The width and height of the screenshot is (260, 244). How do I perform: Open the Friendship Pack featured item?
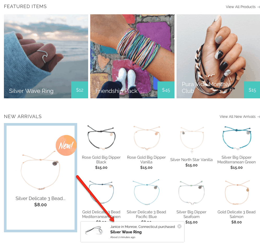pyautogui.click(x=132, y=56)
